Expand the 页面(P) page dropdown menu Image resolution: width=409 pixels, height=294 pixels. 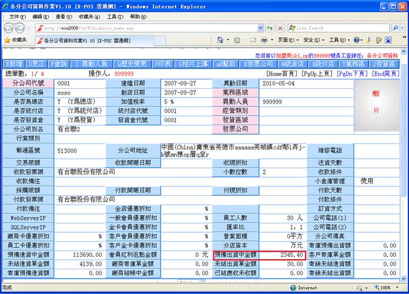(286, 40)
